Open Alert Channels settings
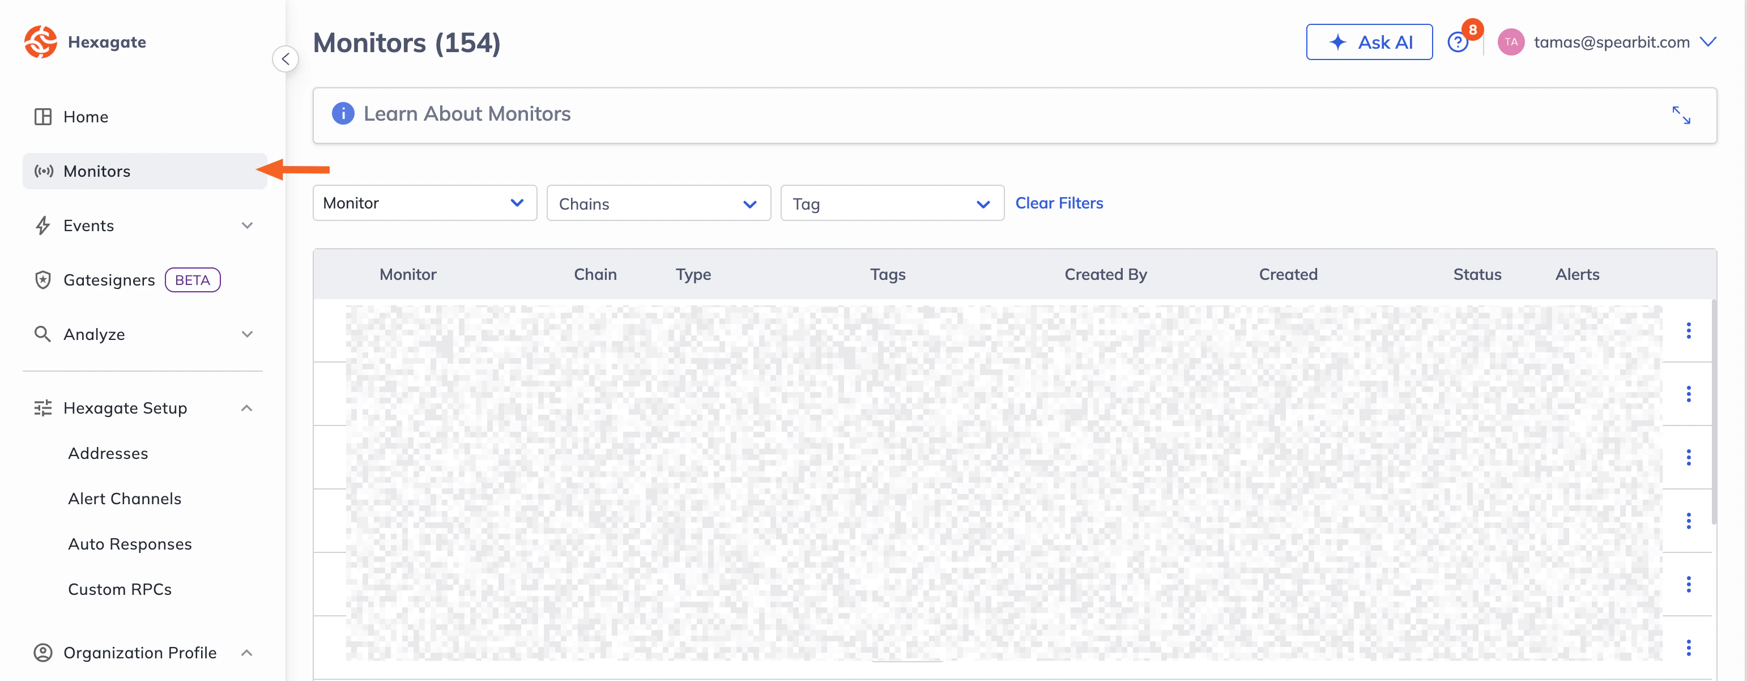This screenshot has height=681, width=1747. (125, 499)
